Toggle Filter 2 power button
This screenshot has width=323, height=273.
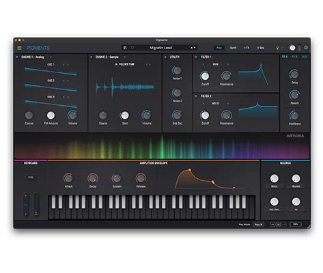pyautogui.click(x=196, y=96)
